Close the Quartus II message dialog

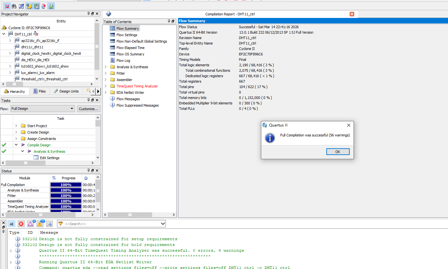click(x=349, y=125)
